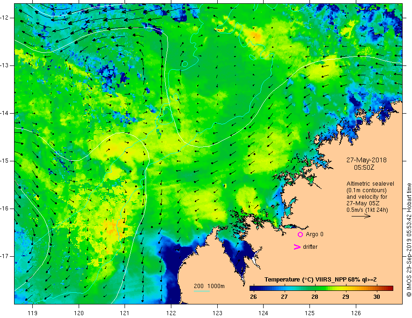Click the IMOS copyright timestamp text
412x318 pixels.
coord(409,239)
